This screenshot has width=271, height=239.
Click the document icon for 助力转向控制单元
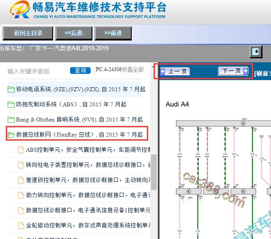(21, 195)
